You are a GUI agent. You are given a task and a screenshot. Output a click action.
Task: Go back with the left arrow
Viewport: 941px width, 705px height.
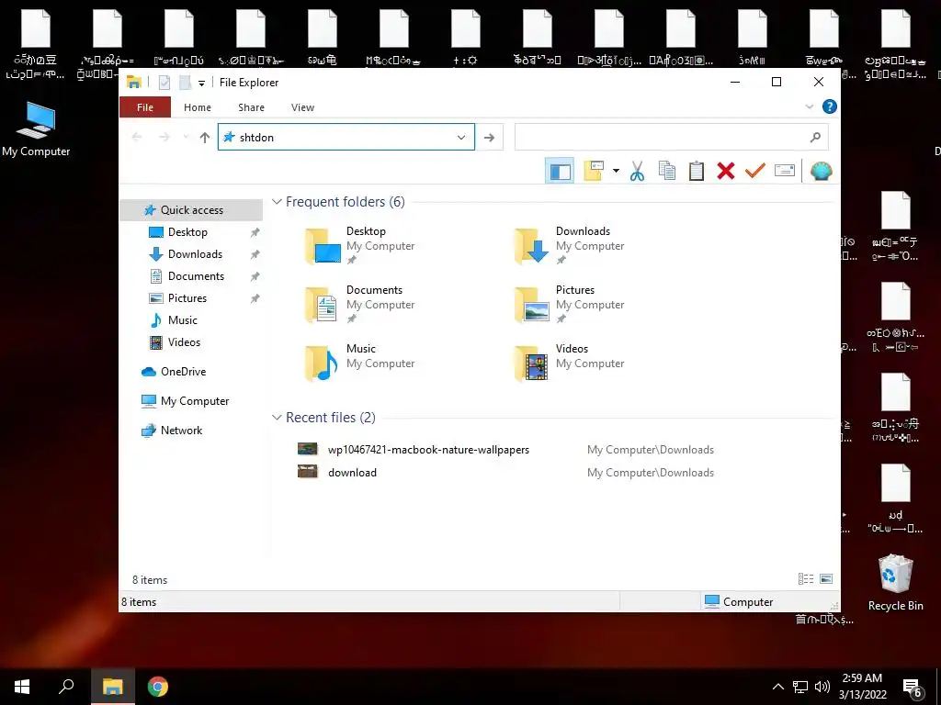coord(137,138)
